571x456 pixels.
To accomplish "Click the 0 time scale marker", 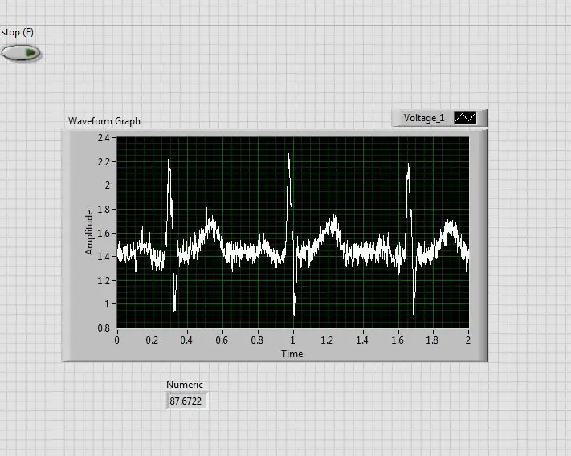I will click(117, 340).
